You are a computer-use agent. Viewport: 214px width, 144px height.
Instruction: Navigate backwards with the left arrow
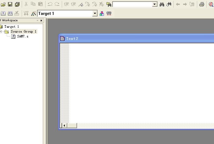[178, 4]
